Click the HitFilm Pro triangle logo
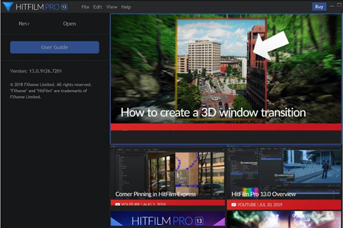Image resolution: width=343 pixels, height=228 pixels. (8, 6)
